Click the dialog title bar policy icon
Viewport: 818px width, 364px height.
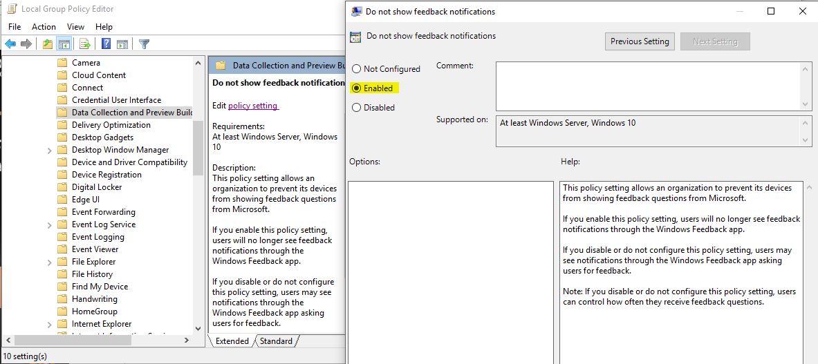(x=357, y=12)
